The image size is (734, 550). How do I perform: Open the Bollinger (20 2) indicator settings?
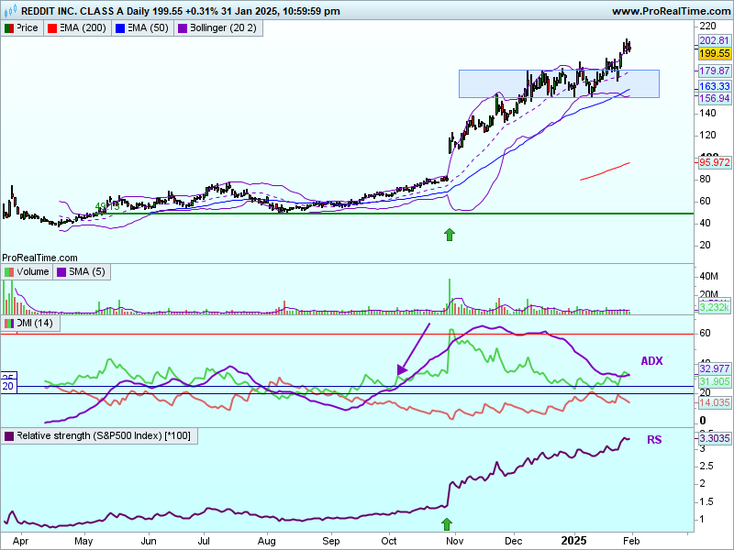222,28
